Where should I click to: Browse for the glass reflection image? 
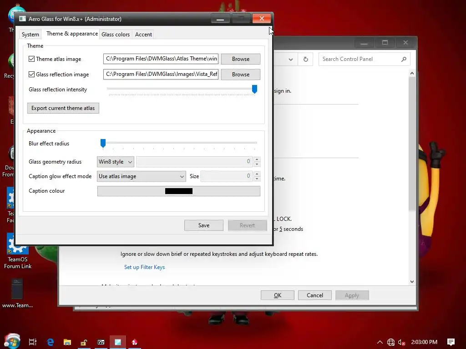tap(241, 75)
